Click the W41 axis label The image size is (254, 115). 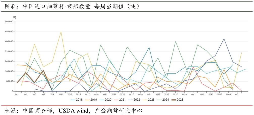click(x=193, y=95)
